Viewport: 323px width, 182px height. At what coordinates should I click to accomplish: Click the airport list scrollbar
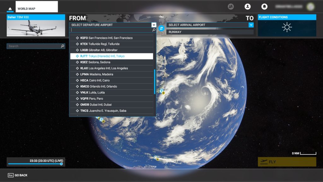pos(155,82)
